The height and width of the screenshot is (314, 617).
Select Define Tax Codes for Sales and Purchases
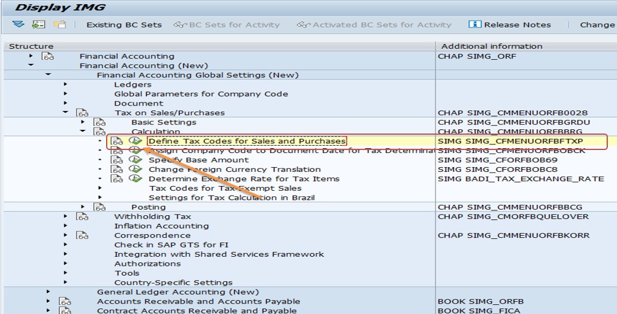[x=247, y=141]
